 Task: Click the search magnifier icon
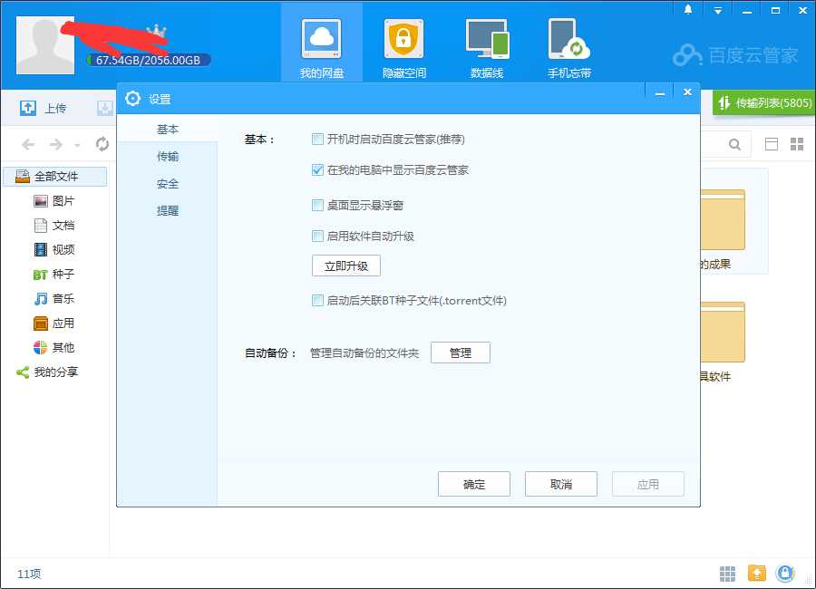point(734,144)
